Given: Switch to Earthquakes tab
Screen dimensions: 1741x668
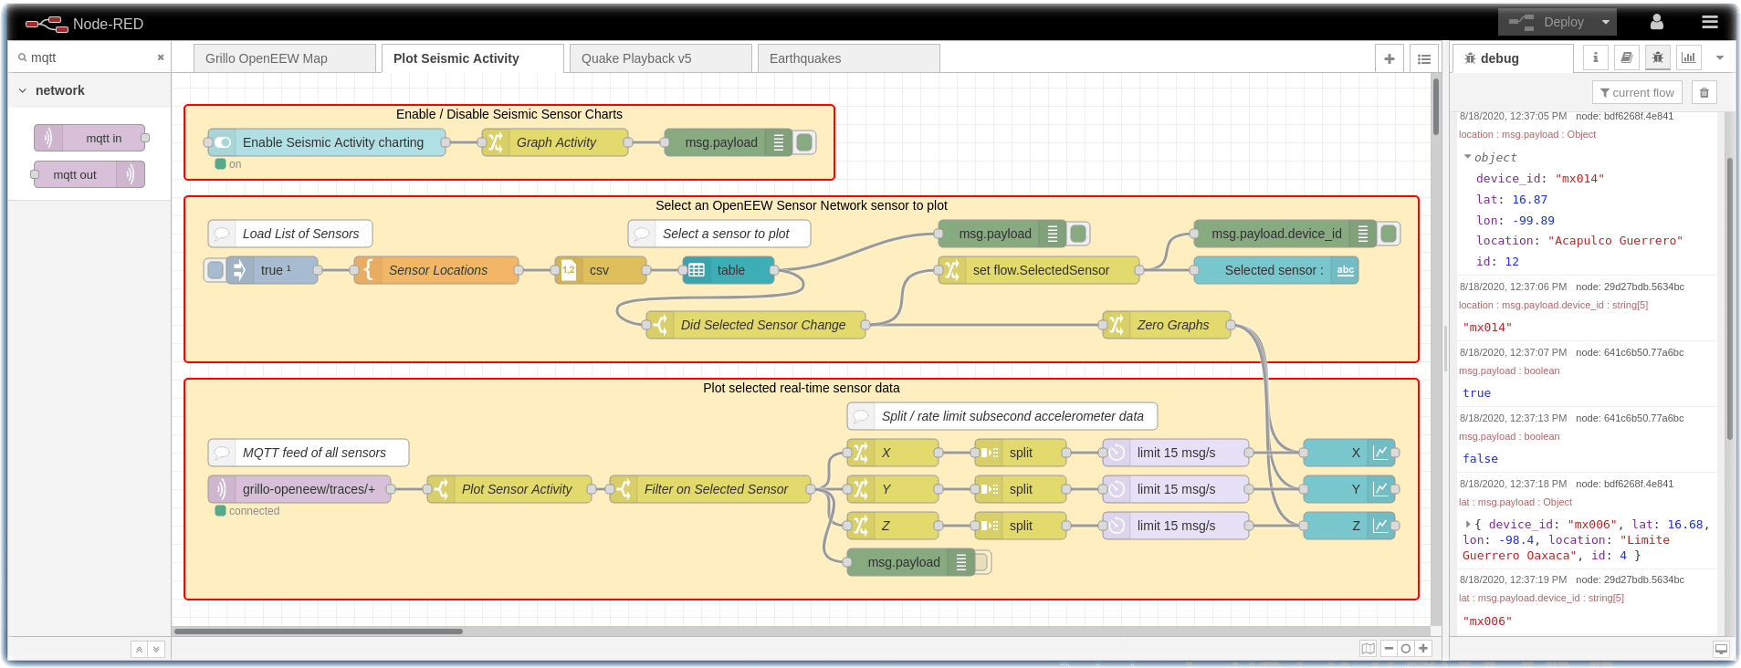Looking at the screenshot, I should (848, 58).
